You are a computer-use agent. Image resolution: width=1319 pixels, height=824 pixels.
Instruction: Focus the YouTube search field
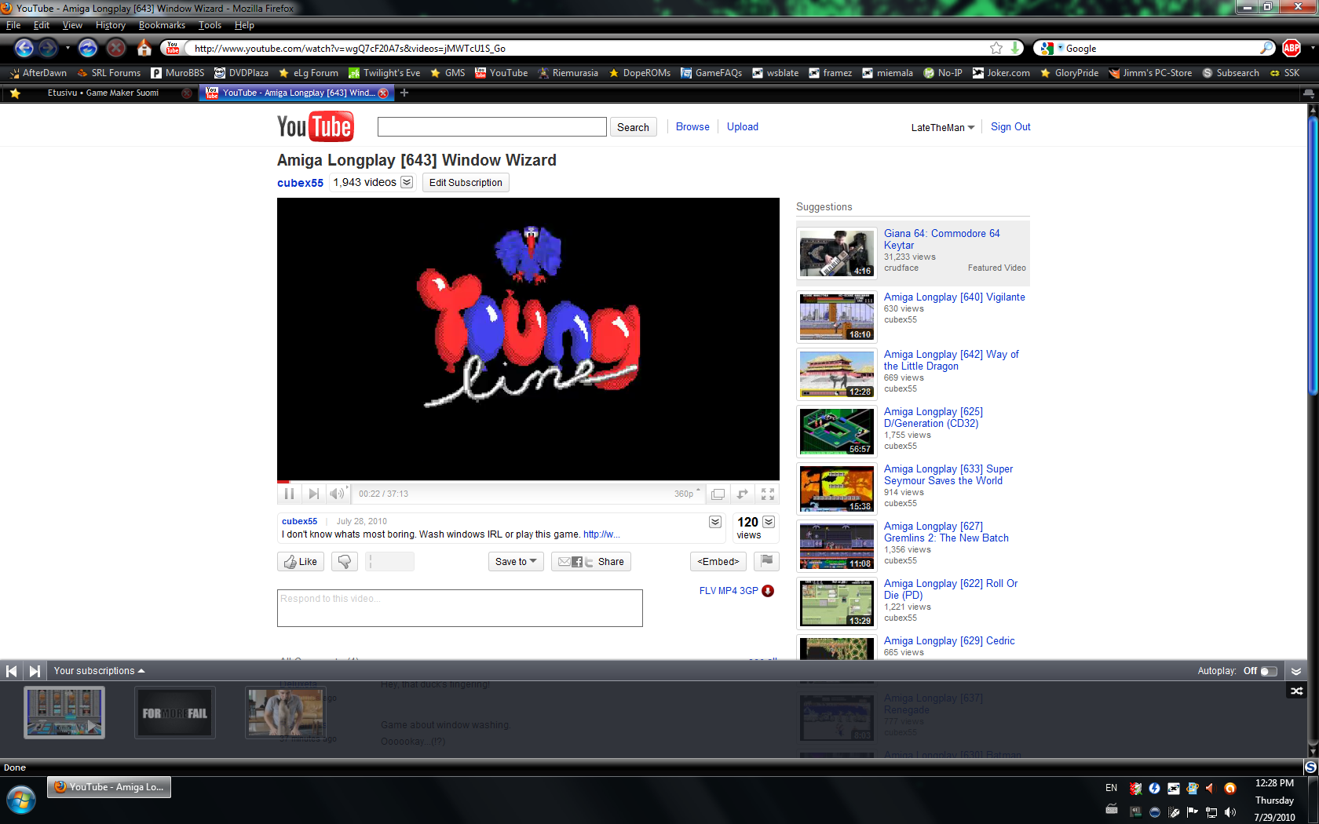click(492, 126)
